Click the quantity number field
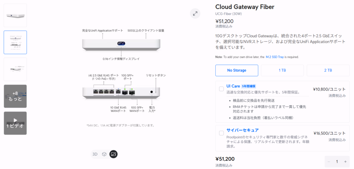 tap(337, 161)
